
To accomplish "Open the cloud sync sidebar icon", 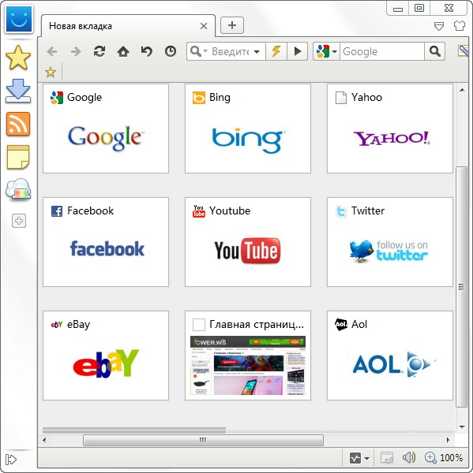I will [x=18, y=189].
